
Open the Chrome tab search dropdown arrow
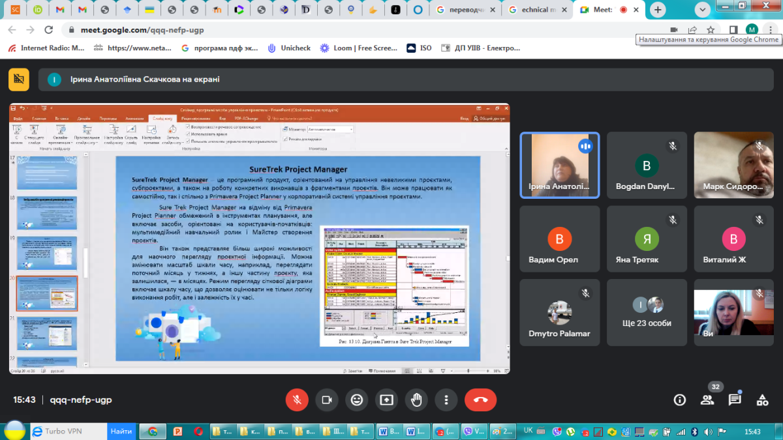click(x=703, y=10)
